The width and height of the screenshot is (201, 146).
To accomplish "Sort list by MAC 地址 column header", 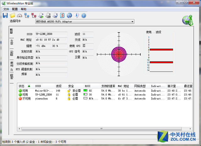I will pos(125,86).
